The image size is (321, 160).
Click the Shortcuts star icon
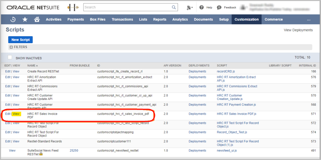tap(25, 20)
